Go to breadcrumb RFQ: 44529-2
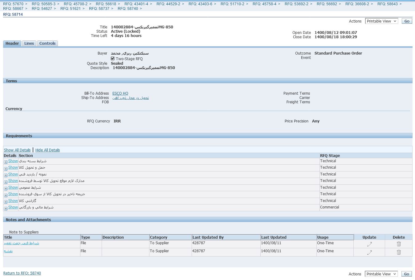Screen dimensions: 415x280 (169, 4)
